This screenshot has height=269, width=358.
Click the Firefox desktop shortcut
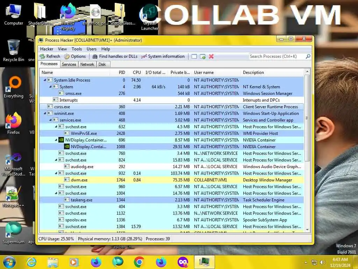[14, 124]
